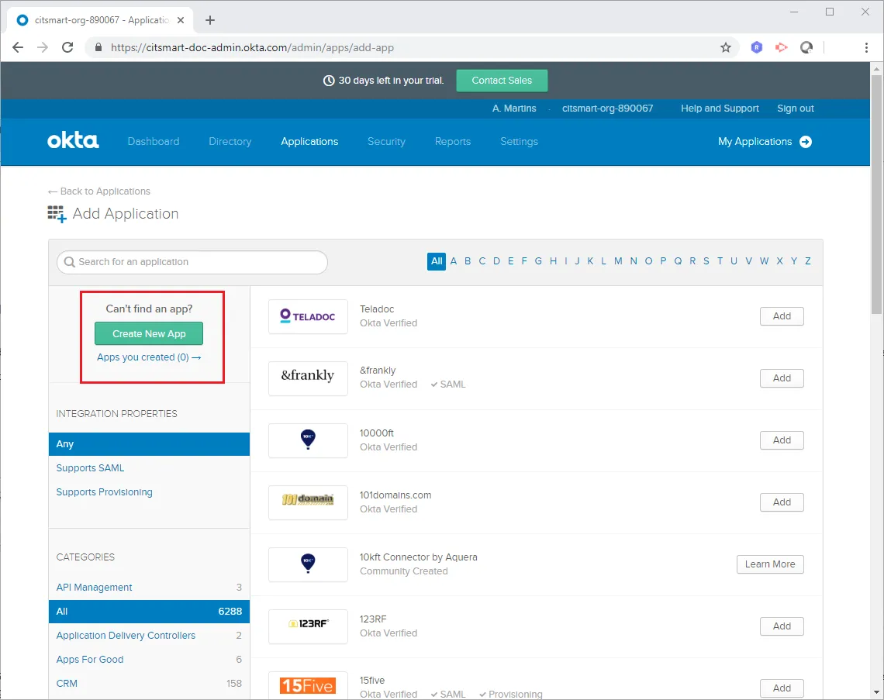Click the Teladoc app logo
Image resolution: width=884 pixels, height=700 pixels.
(308, 316)
